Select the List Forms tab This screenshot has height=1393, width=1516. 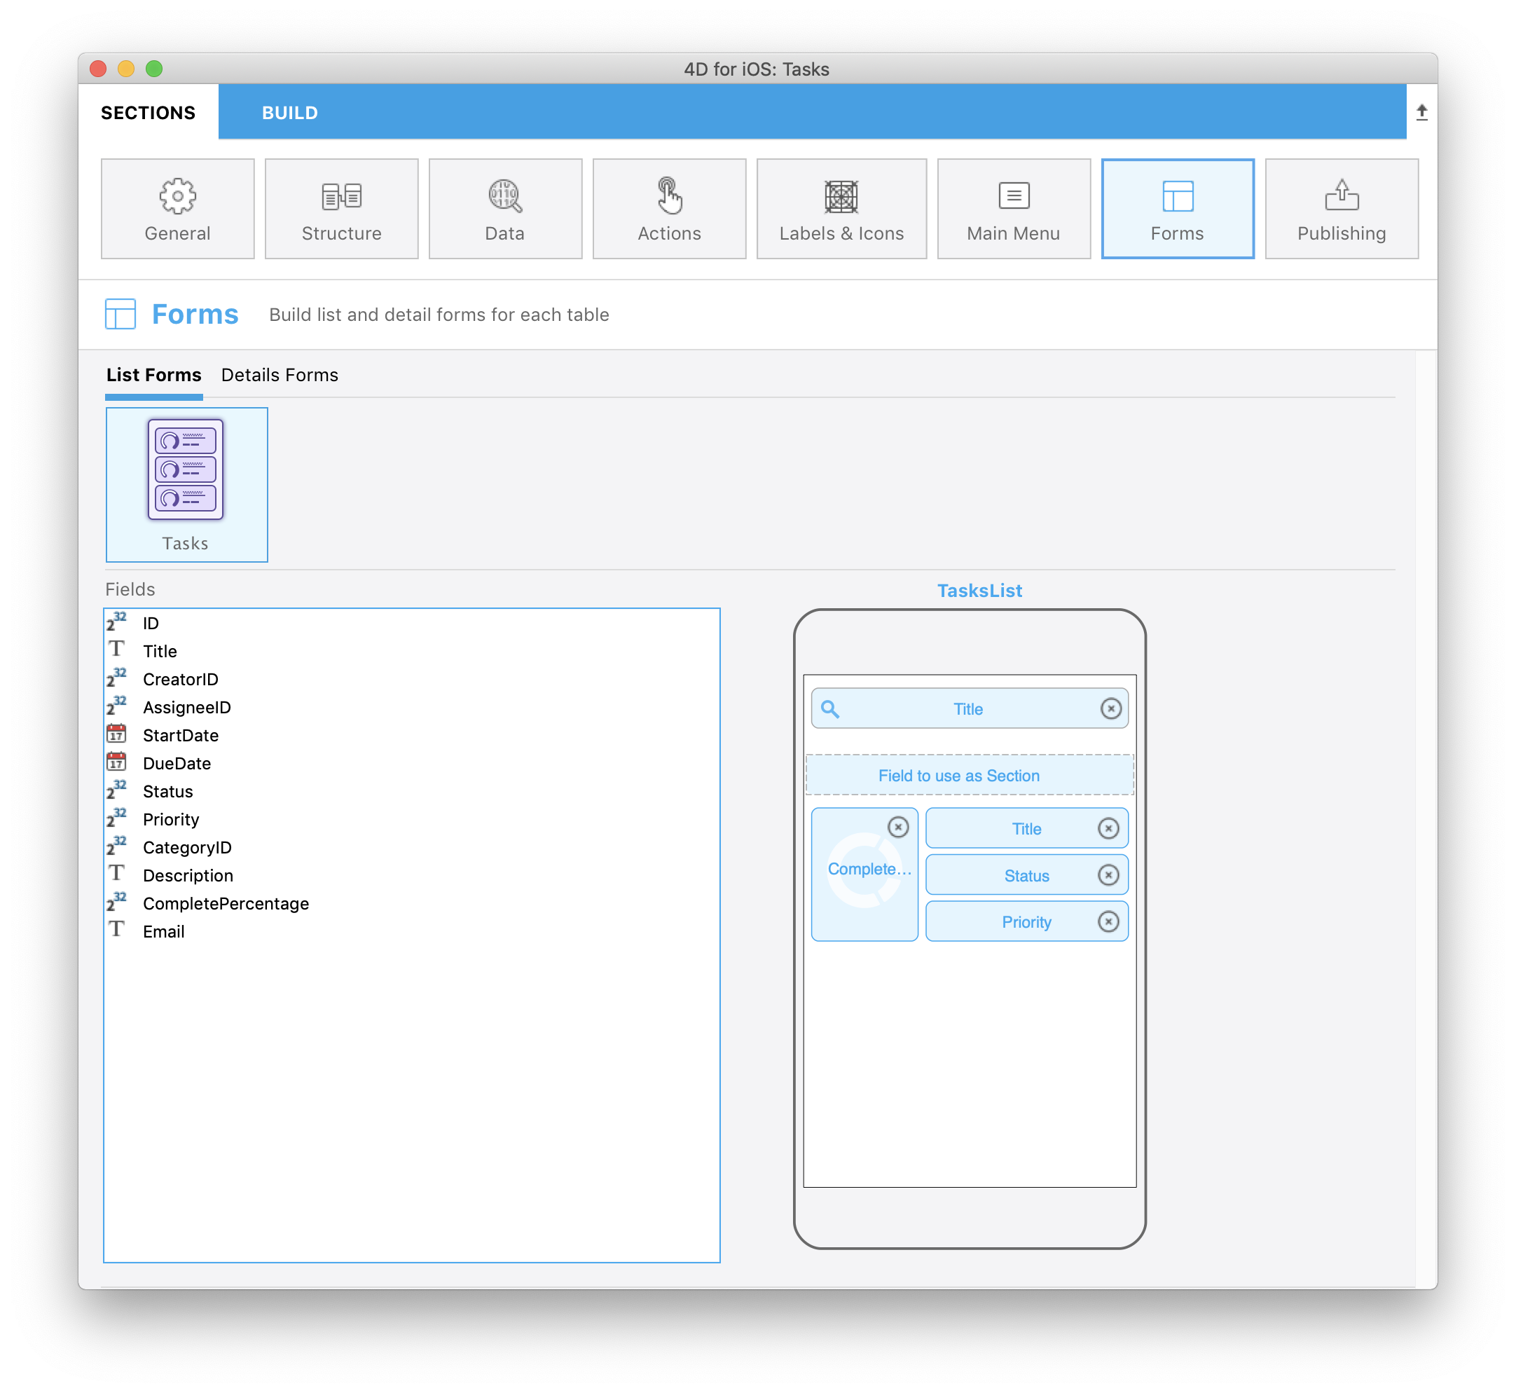(x=153, y=375)
